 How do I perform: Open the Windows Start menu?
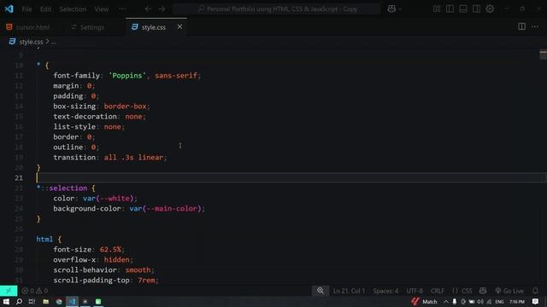click(6, 301)
